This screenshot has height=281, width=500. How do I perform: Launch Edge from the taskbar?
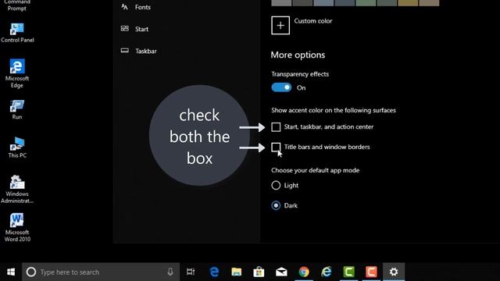[x=214, y=272]
